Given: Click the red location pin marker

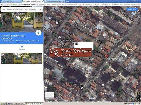Looking at the screenshot, I should [x=106, y=57].
